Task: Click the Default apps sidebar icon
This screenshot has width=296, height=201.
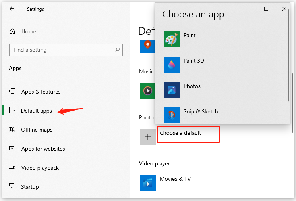Action: [x=12, y=110]
